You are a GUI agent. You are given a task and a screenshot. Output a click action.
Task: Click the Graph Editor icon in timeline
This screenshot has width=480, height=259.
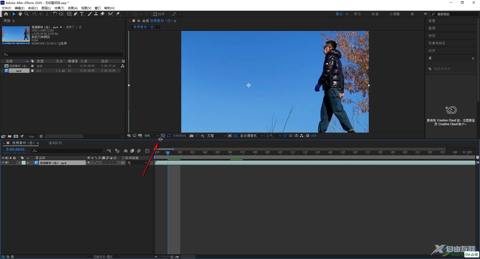point(147,151)
